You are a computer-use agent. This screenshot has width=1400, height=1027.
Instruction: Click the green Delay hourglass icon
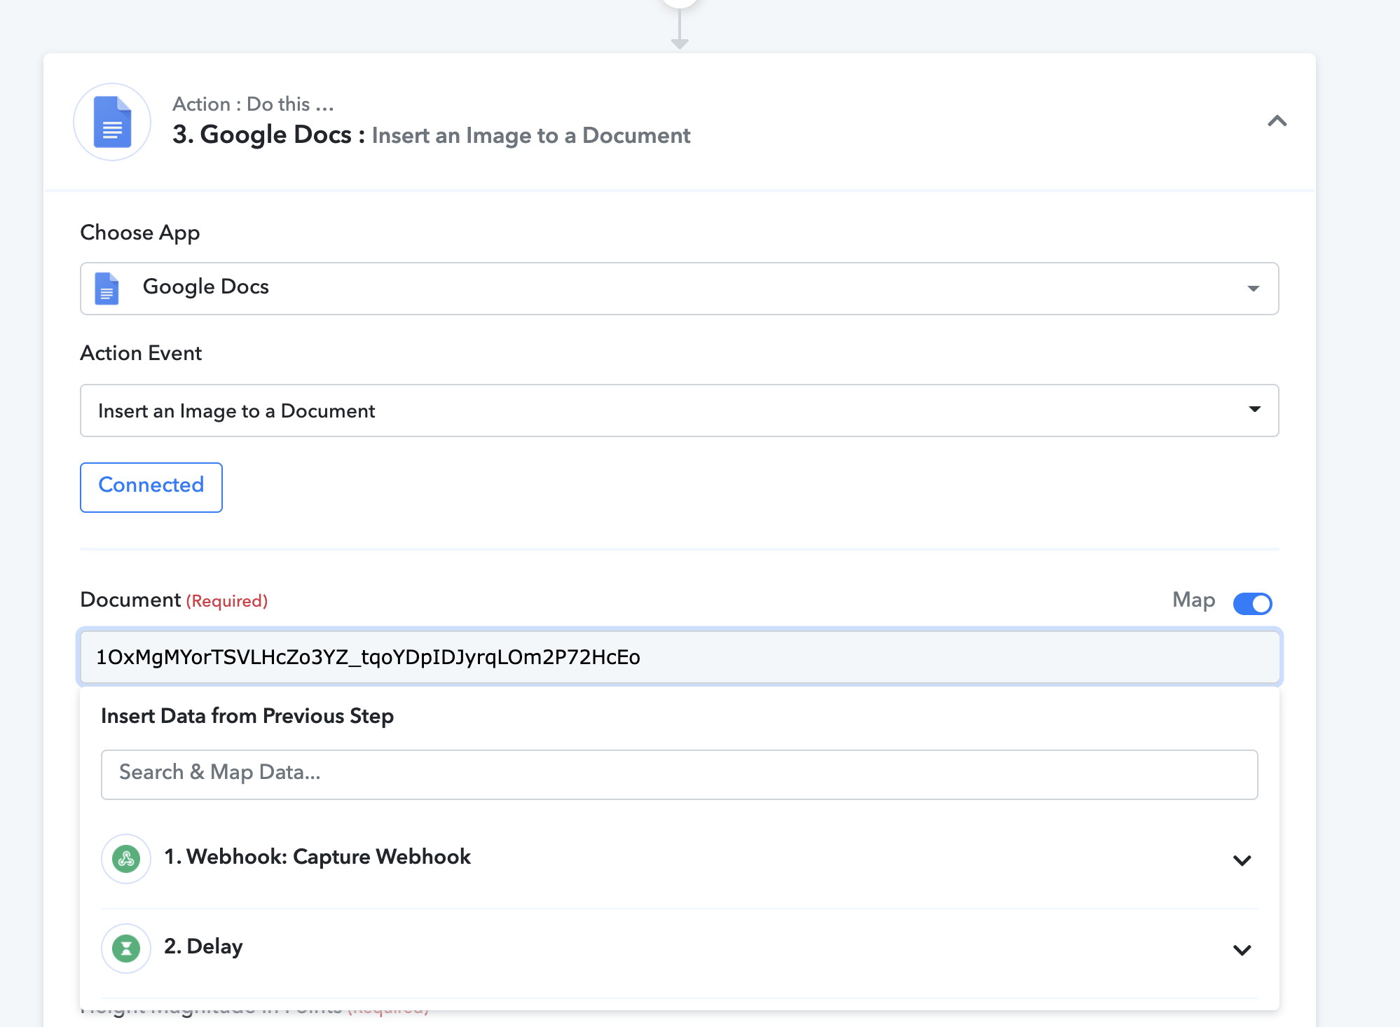(x=126, y=948)
